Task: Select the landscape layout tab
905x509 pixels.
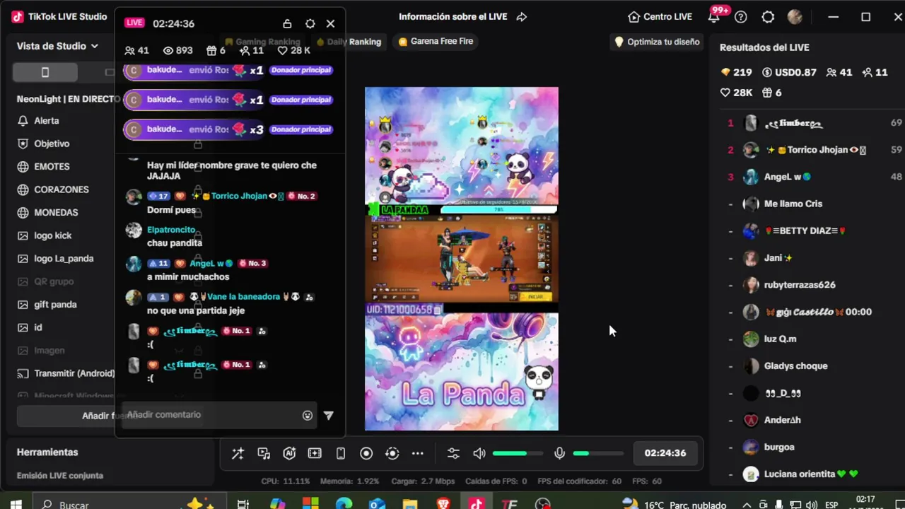Action: (x=109, y=72)
